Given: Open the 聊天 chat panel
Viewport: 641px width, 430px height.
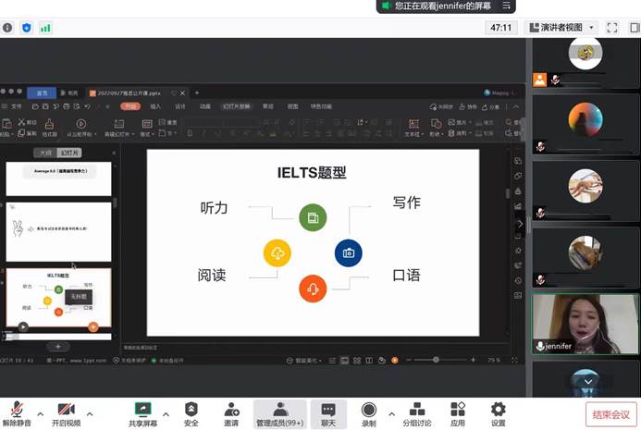Looking at the screenshot, I should point(328,414).
